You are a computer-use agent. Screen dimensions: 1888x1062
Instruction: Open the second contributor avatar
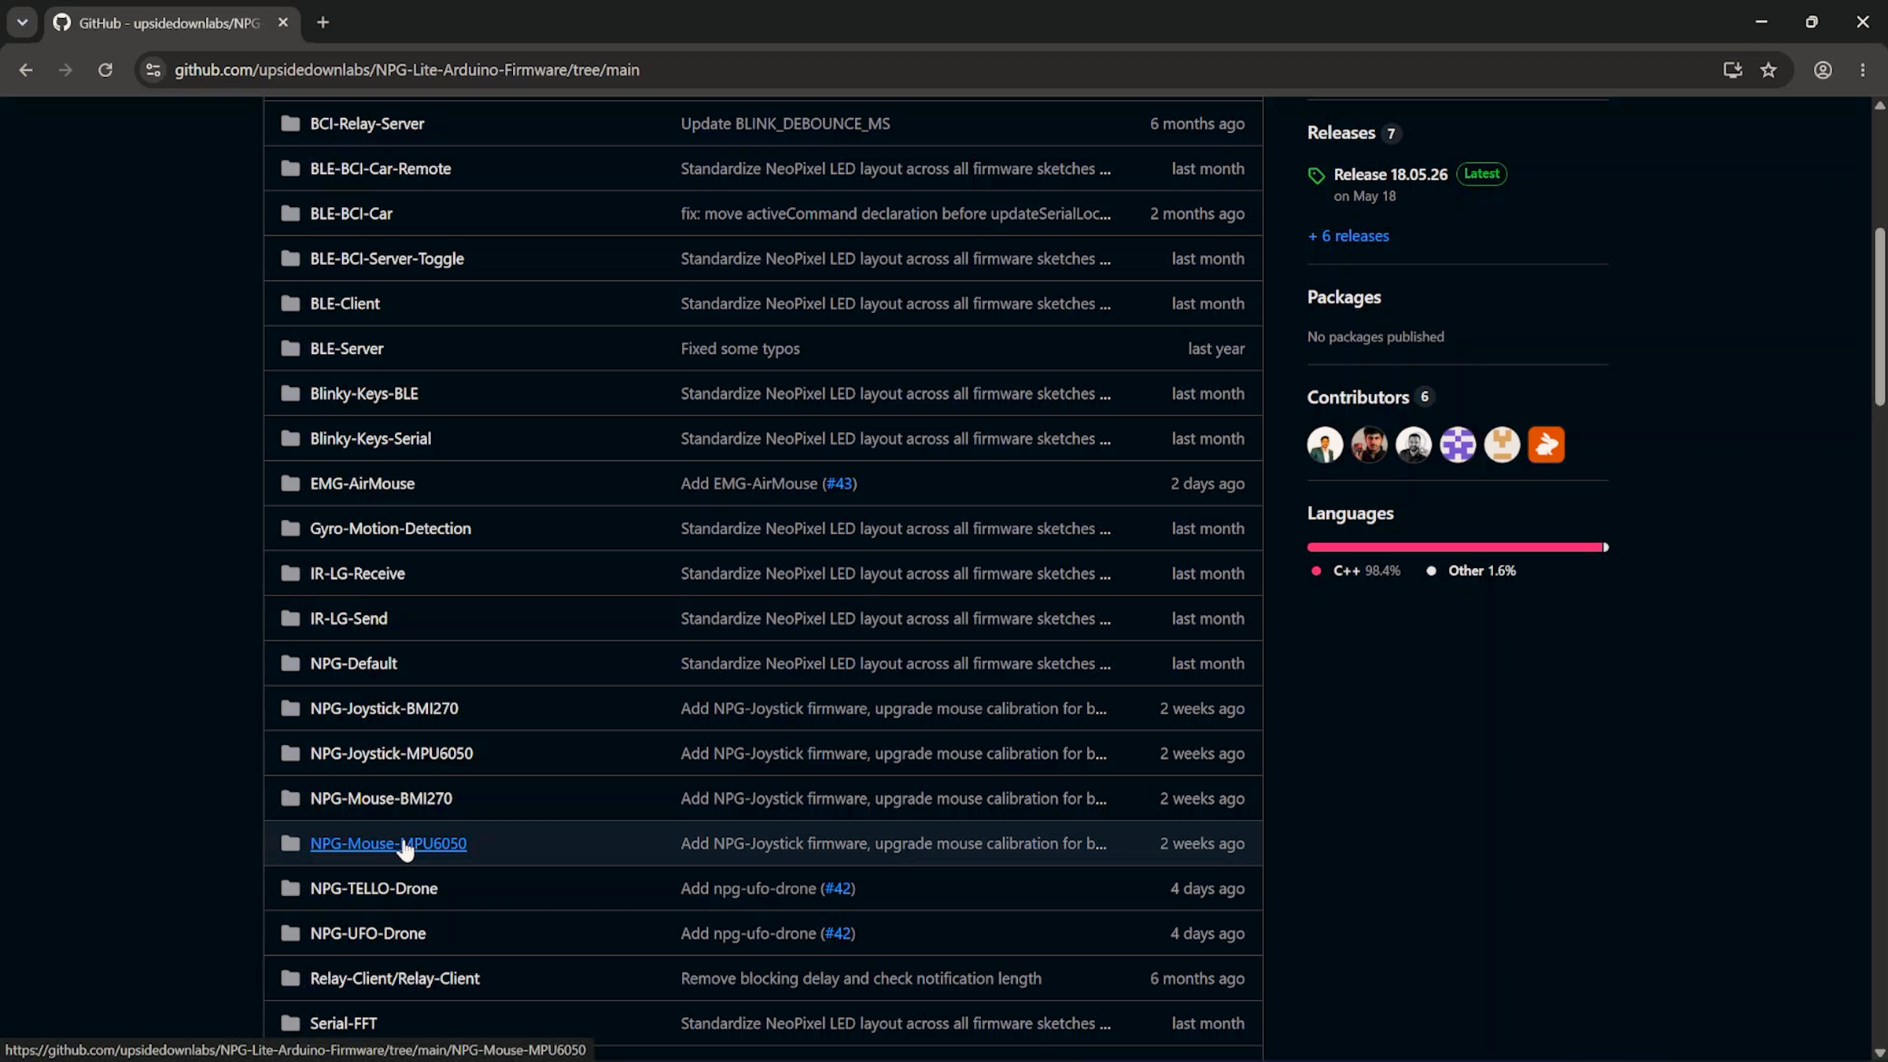(x=1369, y=444)
